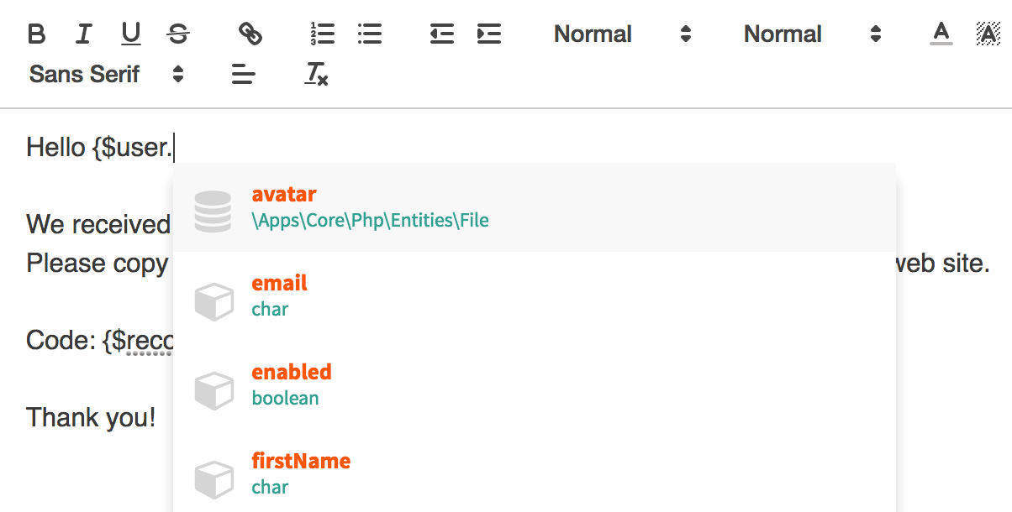Create a bulleted list
The width and height of the screenshot is (1012, 512).
(369, 34)
